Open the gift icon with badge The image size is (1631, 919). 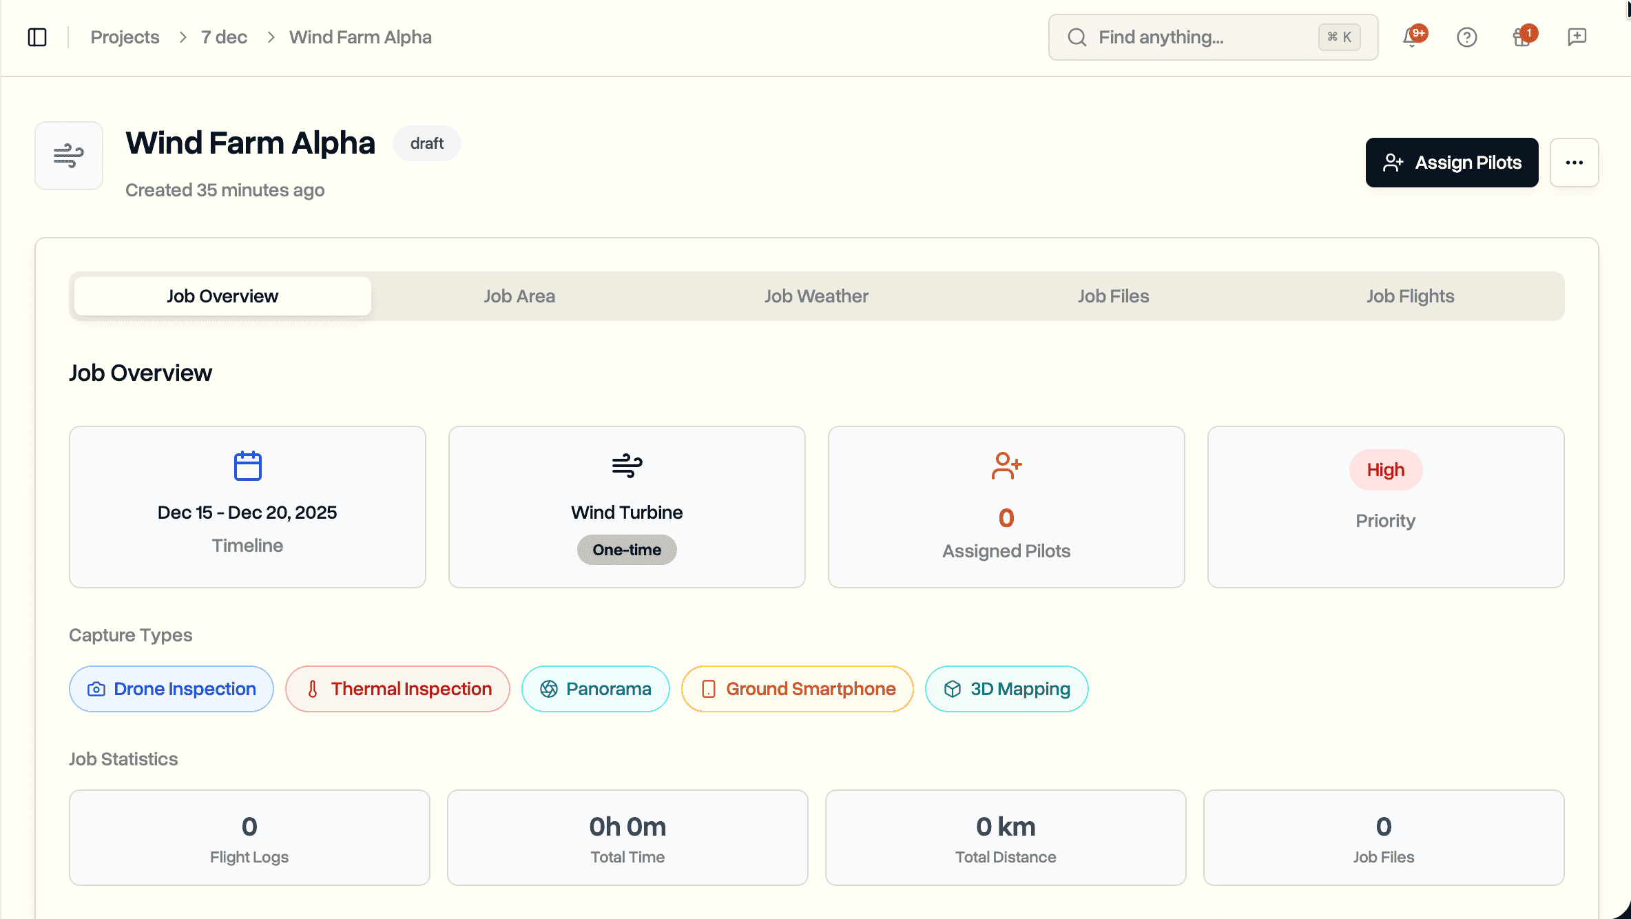1521,38
